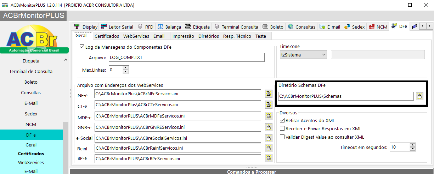Click the sidebar scrollbar up arrow
The width and height of the screenshot is (434, 174).
(66, 60)
